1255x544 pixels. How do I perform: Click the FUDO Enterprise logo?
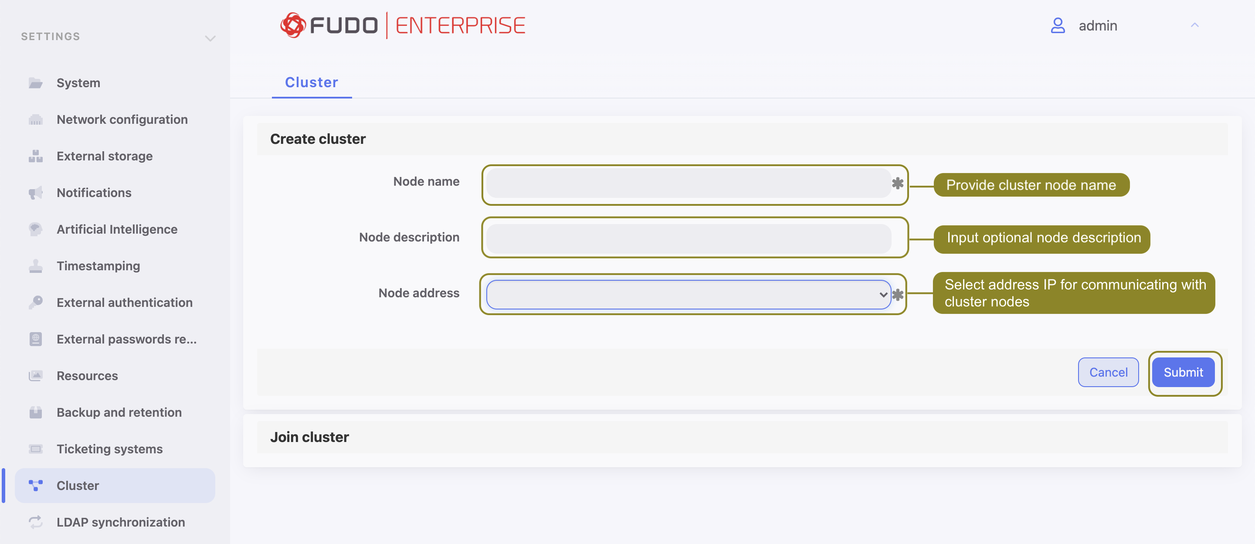click(402, 24)
